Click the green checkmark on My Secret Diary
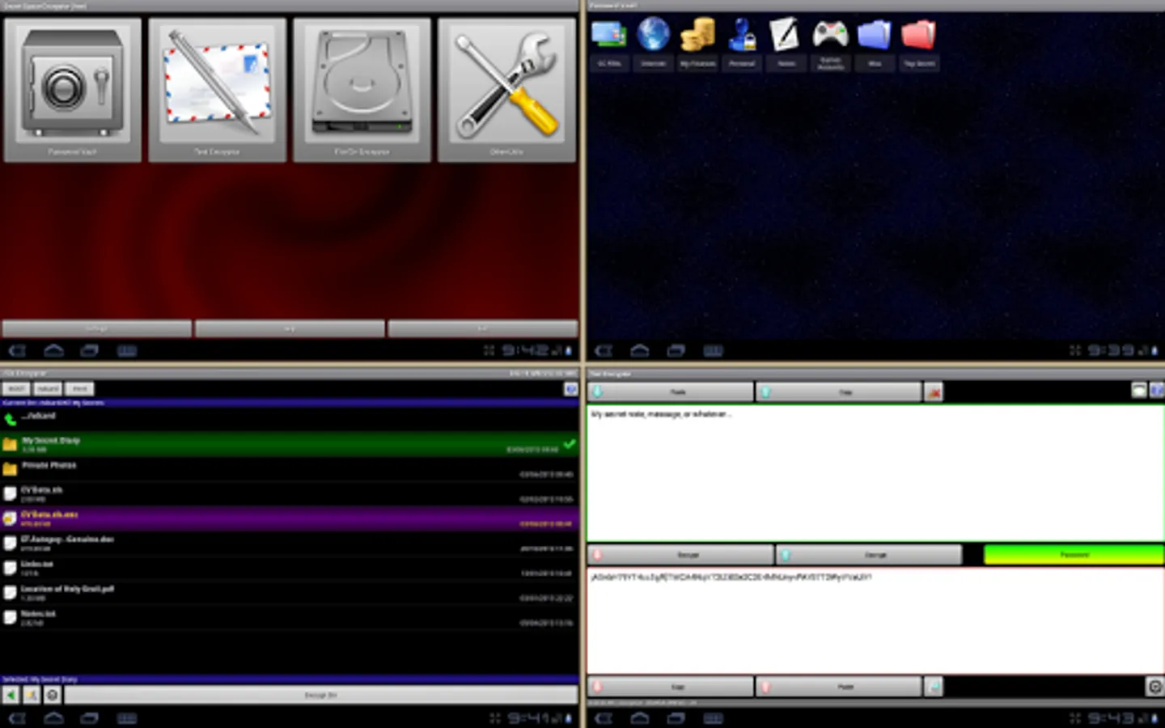 coord(570,443)
